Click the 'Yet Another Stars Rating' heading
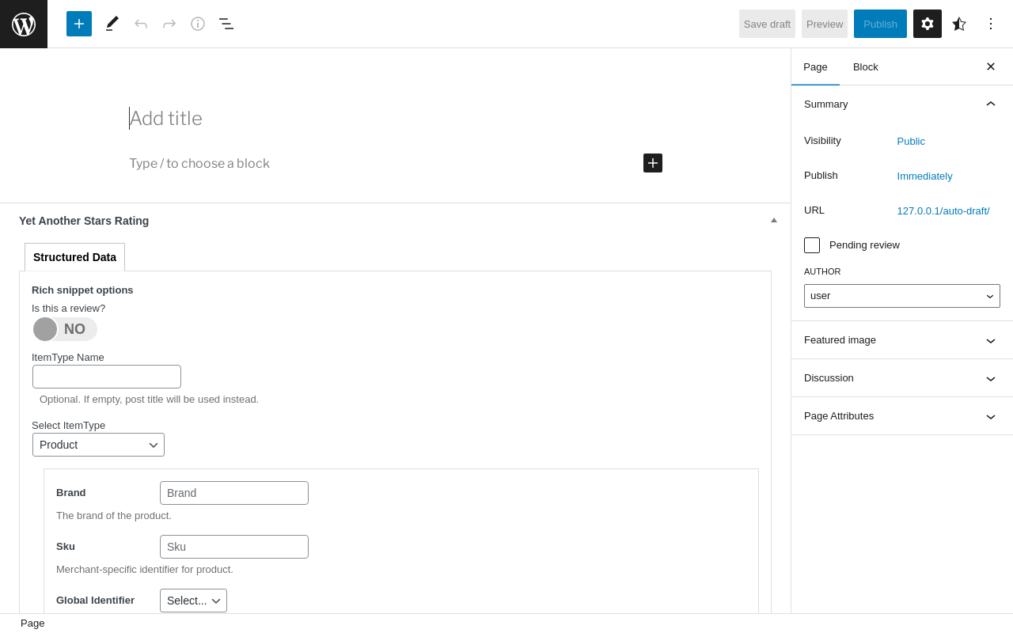The height and width of the screenshot is (633, 1013). point(84,221)
